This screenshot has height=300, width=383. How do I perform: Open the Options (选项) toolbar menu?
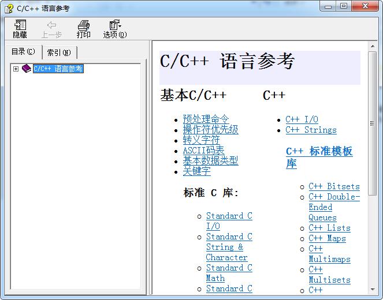[x=115, y=29]
